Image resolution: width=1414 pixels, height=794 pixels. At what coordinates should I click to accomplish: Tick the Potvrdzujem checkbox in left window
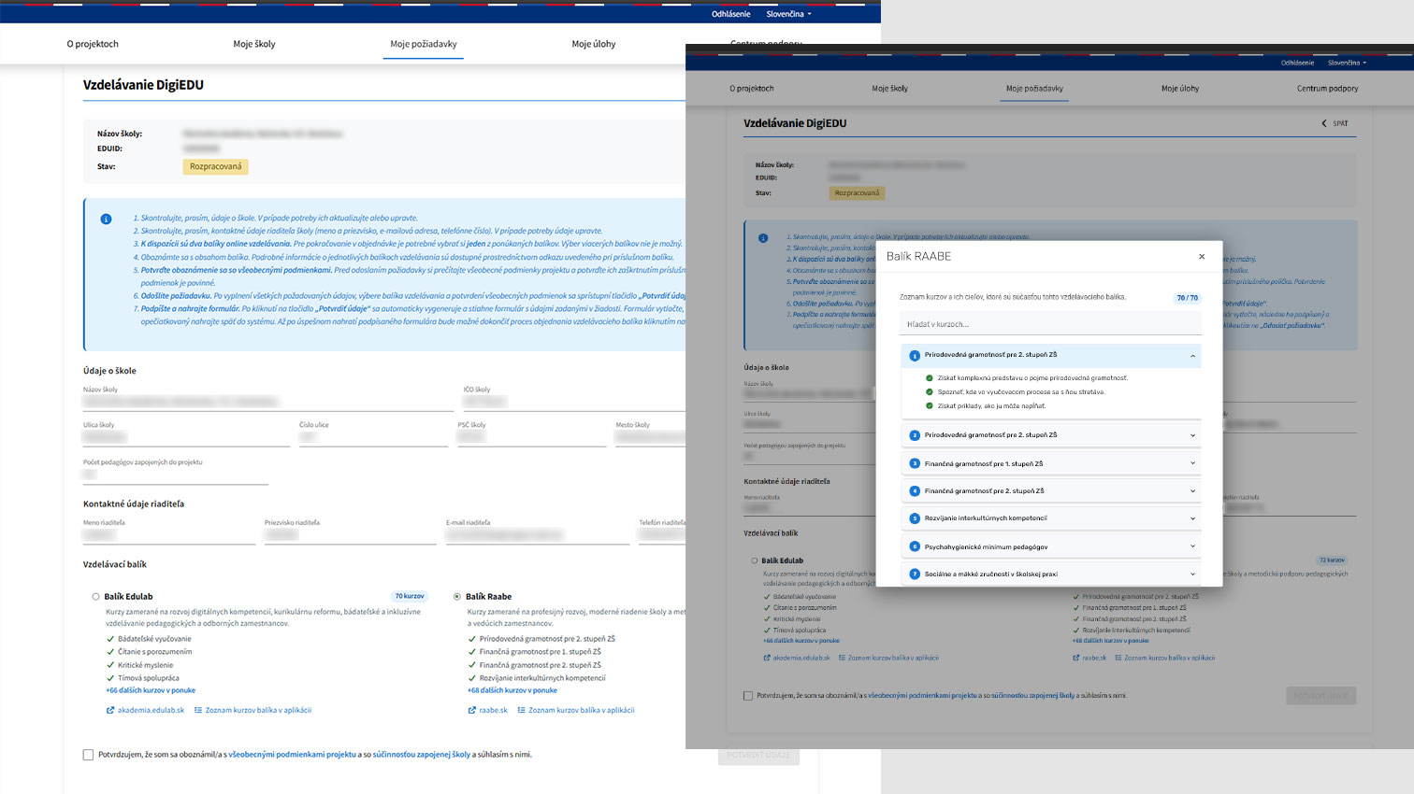pos(88,755)
